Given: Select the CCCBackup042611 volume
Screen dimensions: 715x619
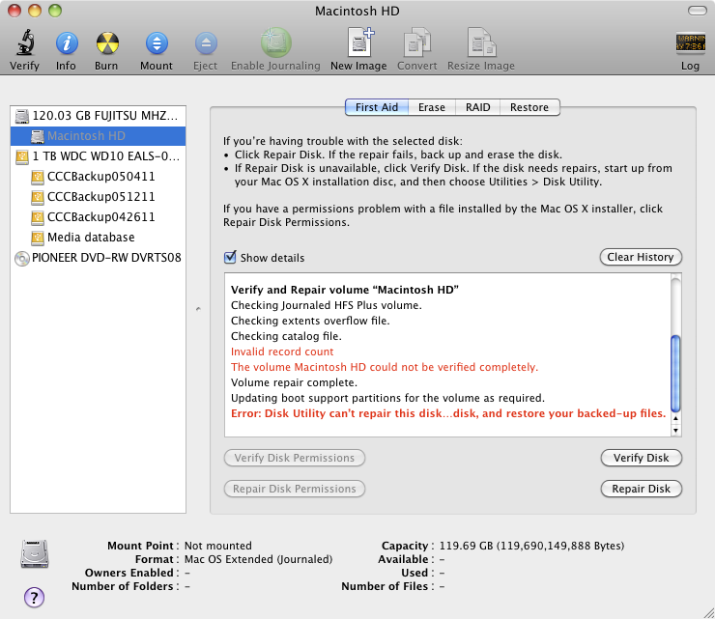Looking at the screenshot, I should point(98,217).
